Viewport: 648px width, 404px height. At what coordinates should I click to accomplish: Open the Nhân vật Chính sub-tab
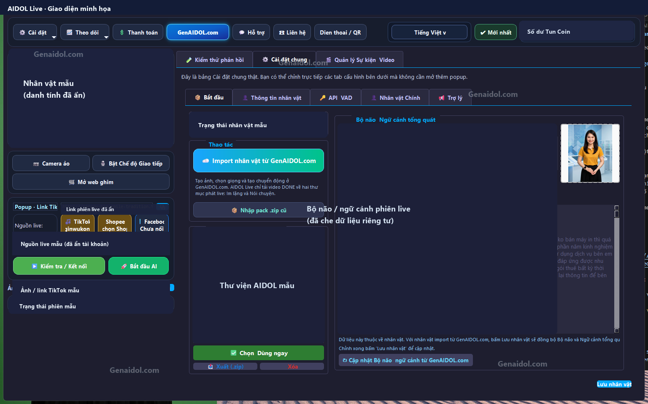point(395,98)
